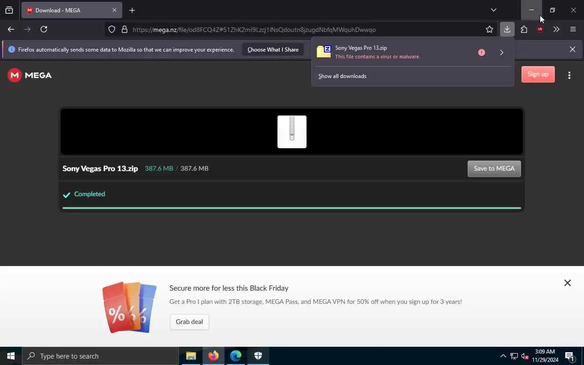Click Choose What I Share button

(x=273, y=49)
